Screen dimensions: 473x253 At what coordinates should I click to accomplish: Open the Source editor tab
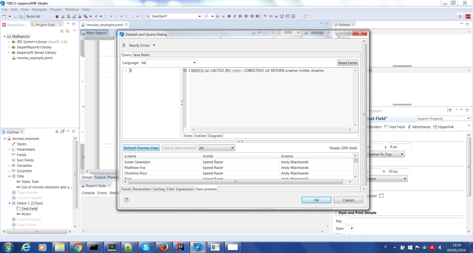(x=100, y=177)
